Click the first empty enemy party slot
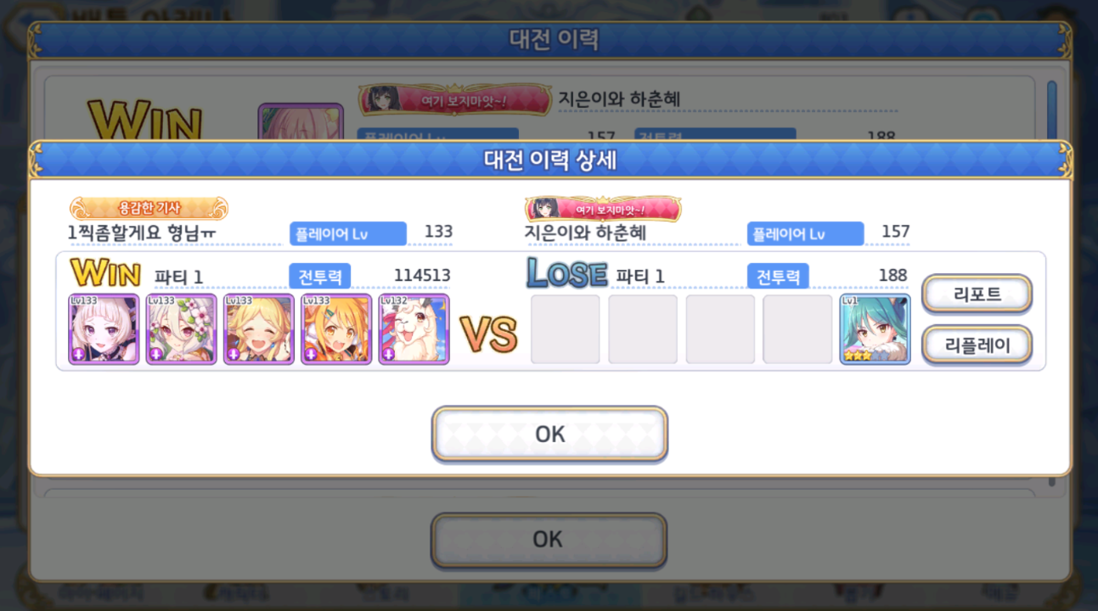Viewport: 1098px width, 611px height. click(x=566, y=329)
